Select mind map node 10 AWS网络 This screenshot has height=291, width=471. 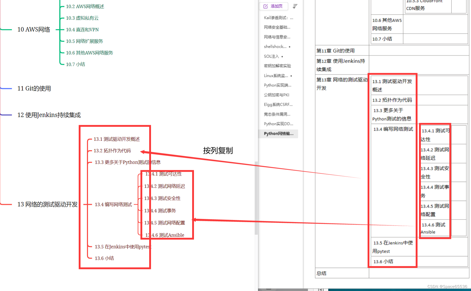34,30
